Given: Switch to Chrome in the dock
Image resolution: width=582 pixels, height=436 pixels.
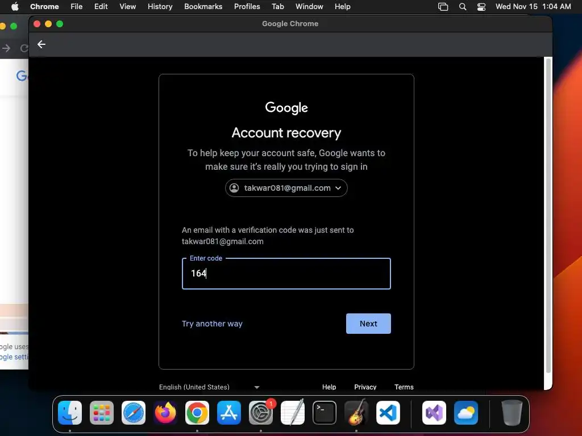Looking at the screenshot, I should click(x=197, y=413).
